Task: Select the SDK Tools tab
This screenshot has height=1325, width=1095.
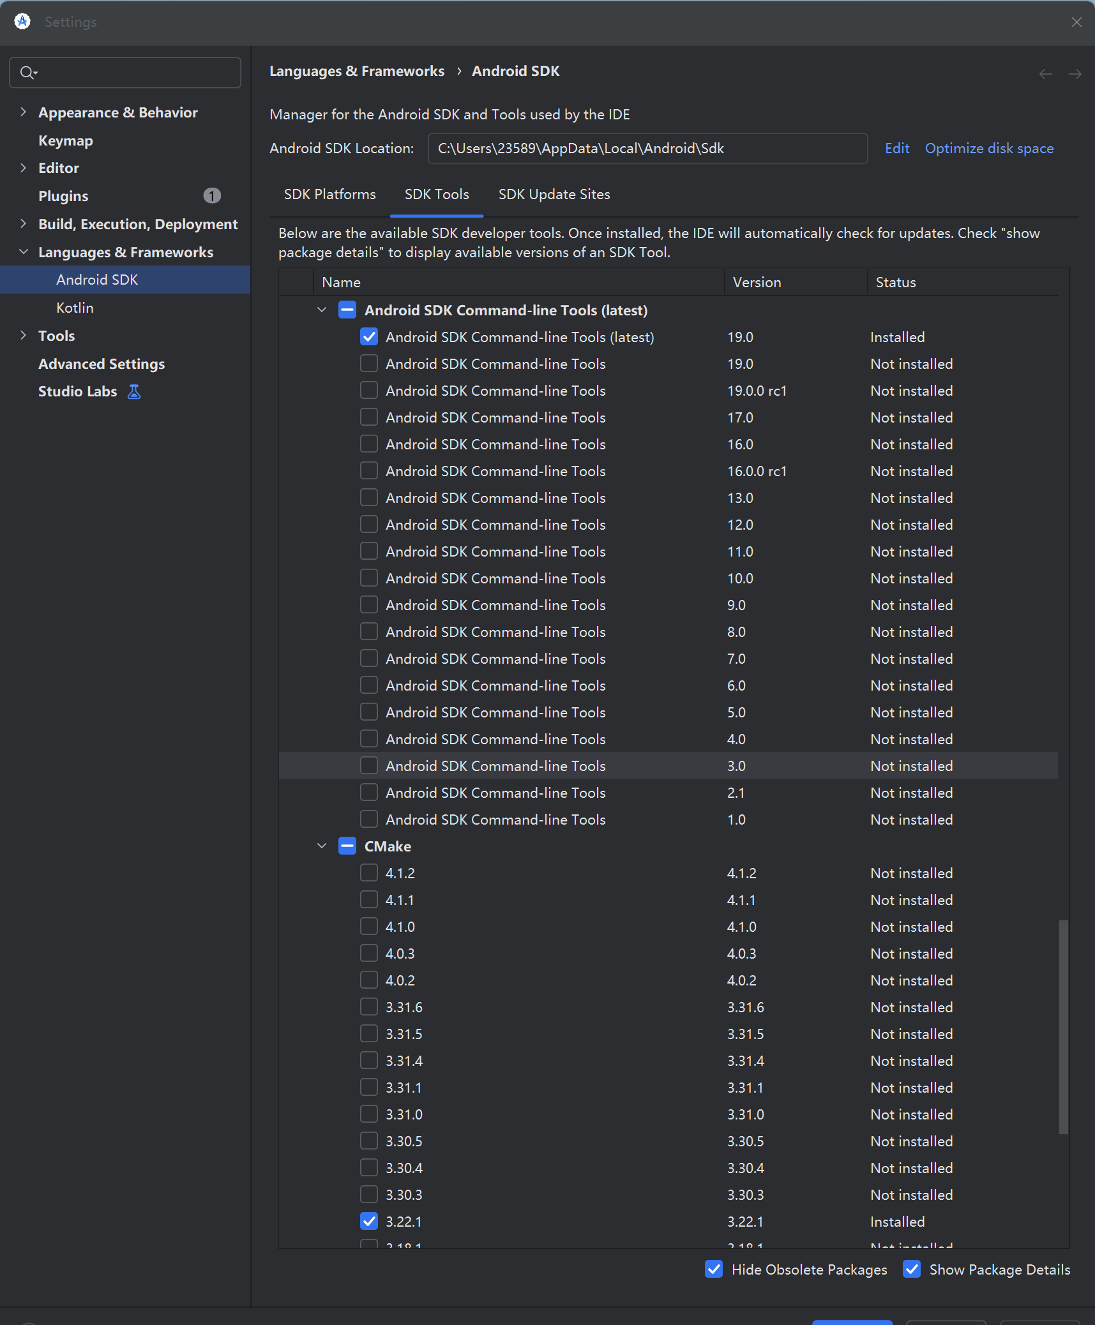Action: click(x=437, y=195)
